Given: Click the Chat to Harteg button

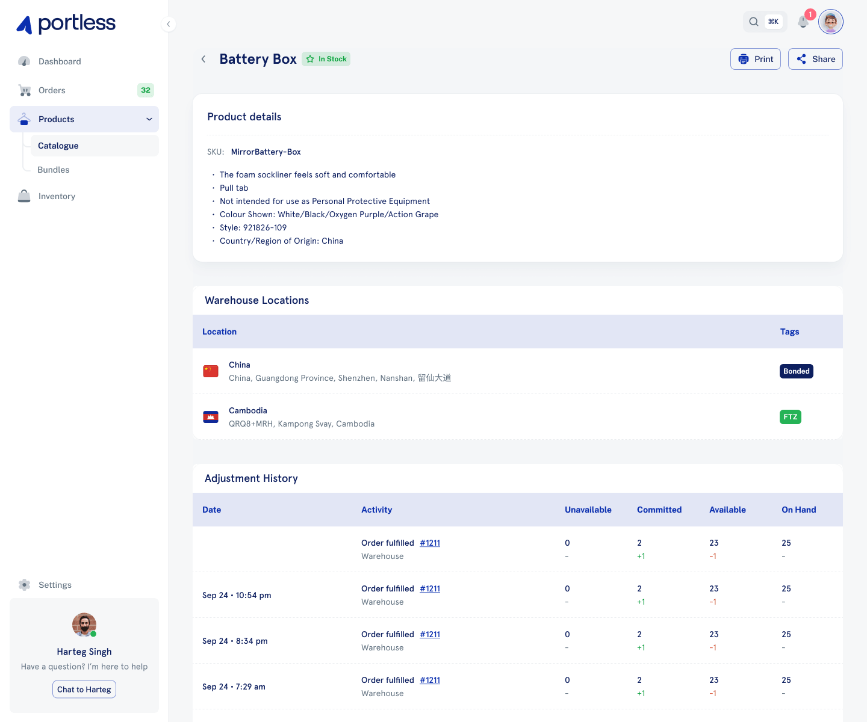Looking at the screenshot, I should click(84, 690).
